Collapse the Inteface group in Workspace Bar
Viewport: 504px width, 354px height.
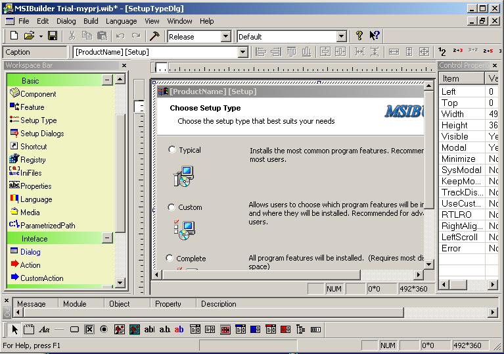pos(107,238)
